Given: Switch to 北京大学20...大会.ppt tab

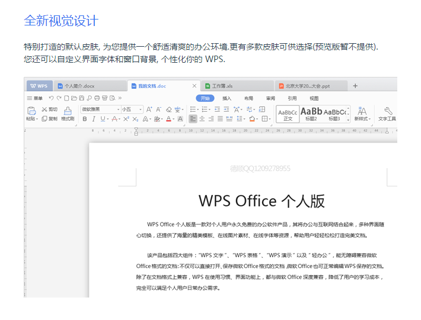Looking at the screenshot, I should 311,86.
